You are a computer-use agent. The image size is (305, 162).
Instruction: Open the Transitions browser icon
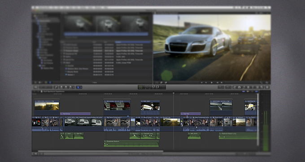pos(248,87)
